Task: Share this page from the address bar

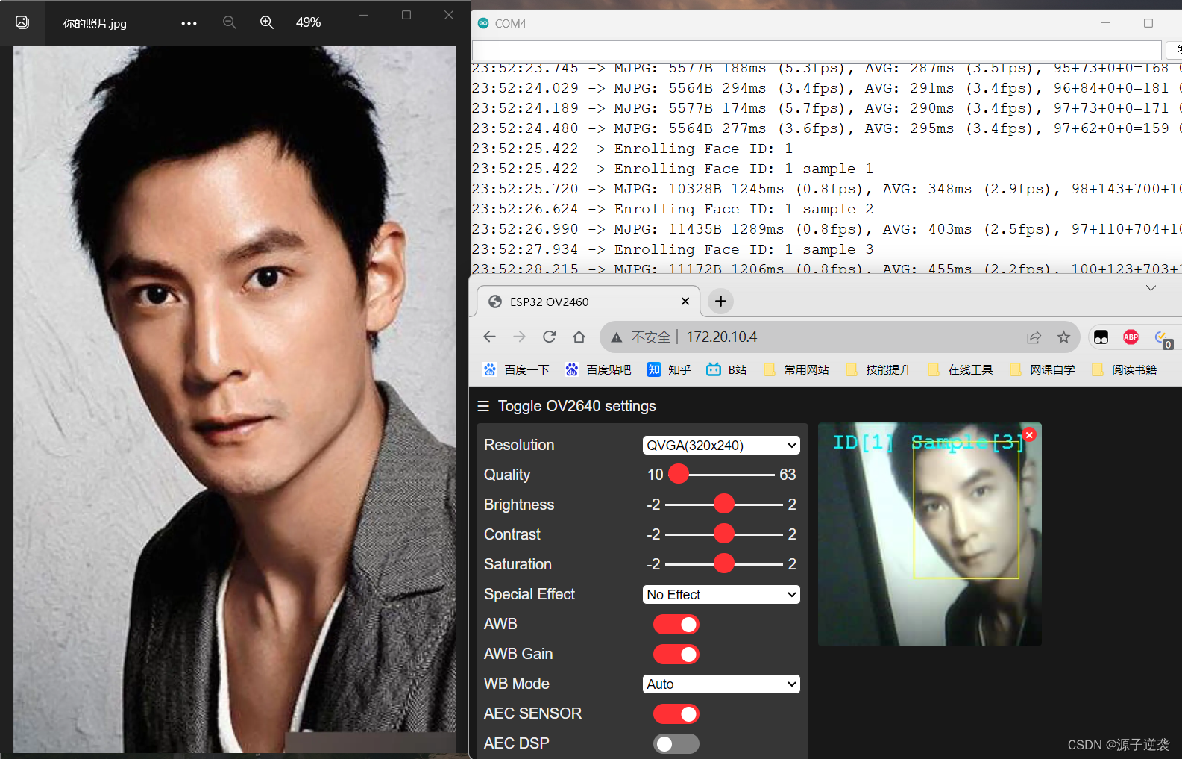Action: [x=1034, y=337]
